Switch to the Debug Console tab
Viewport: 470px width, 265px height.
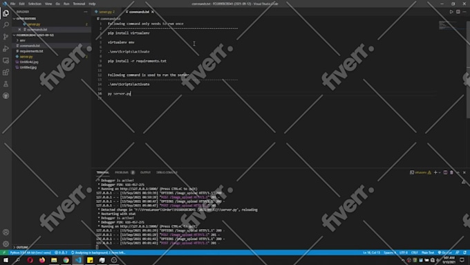167,172
